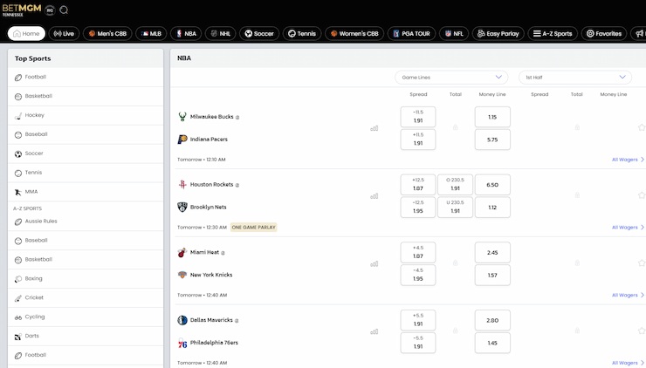Viewport: 646px width, 368px height.
Task: Click the ONE GAME PARLAY badge
Action: tap(253, 228)
